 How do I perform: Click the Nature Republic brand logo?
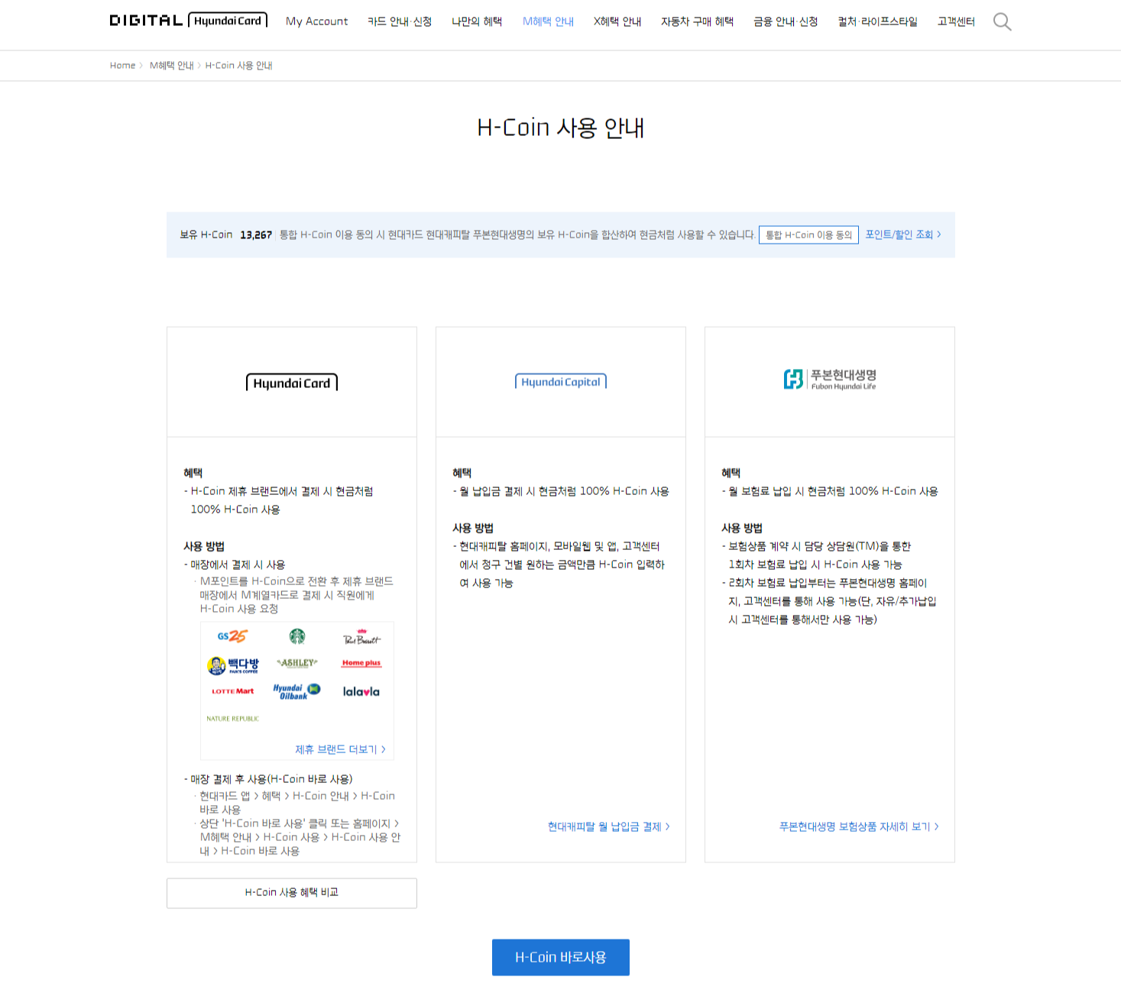(233, 719)
